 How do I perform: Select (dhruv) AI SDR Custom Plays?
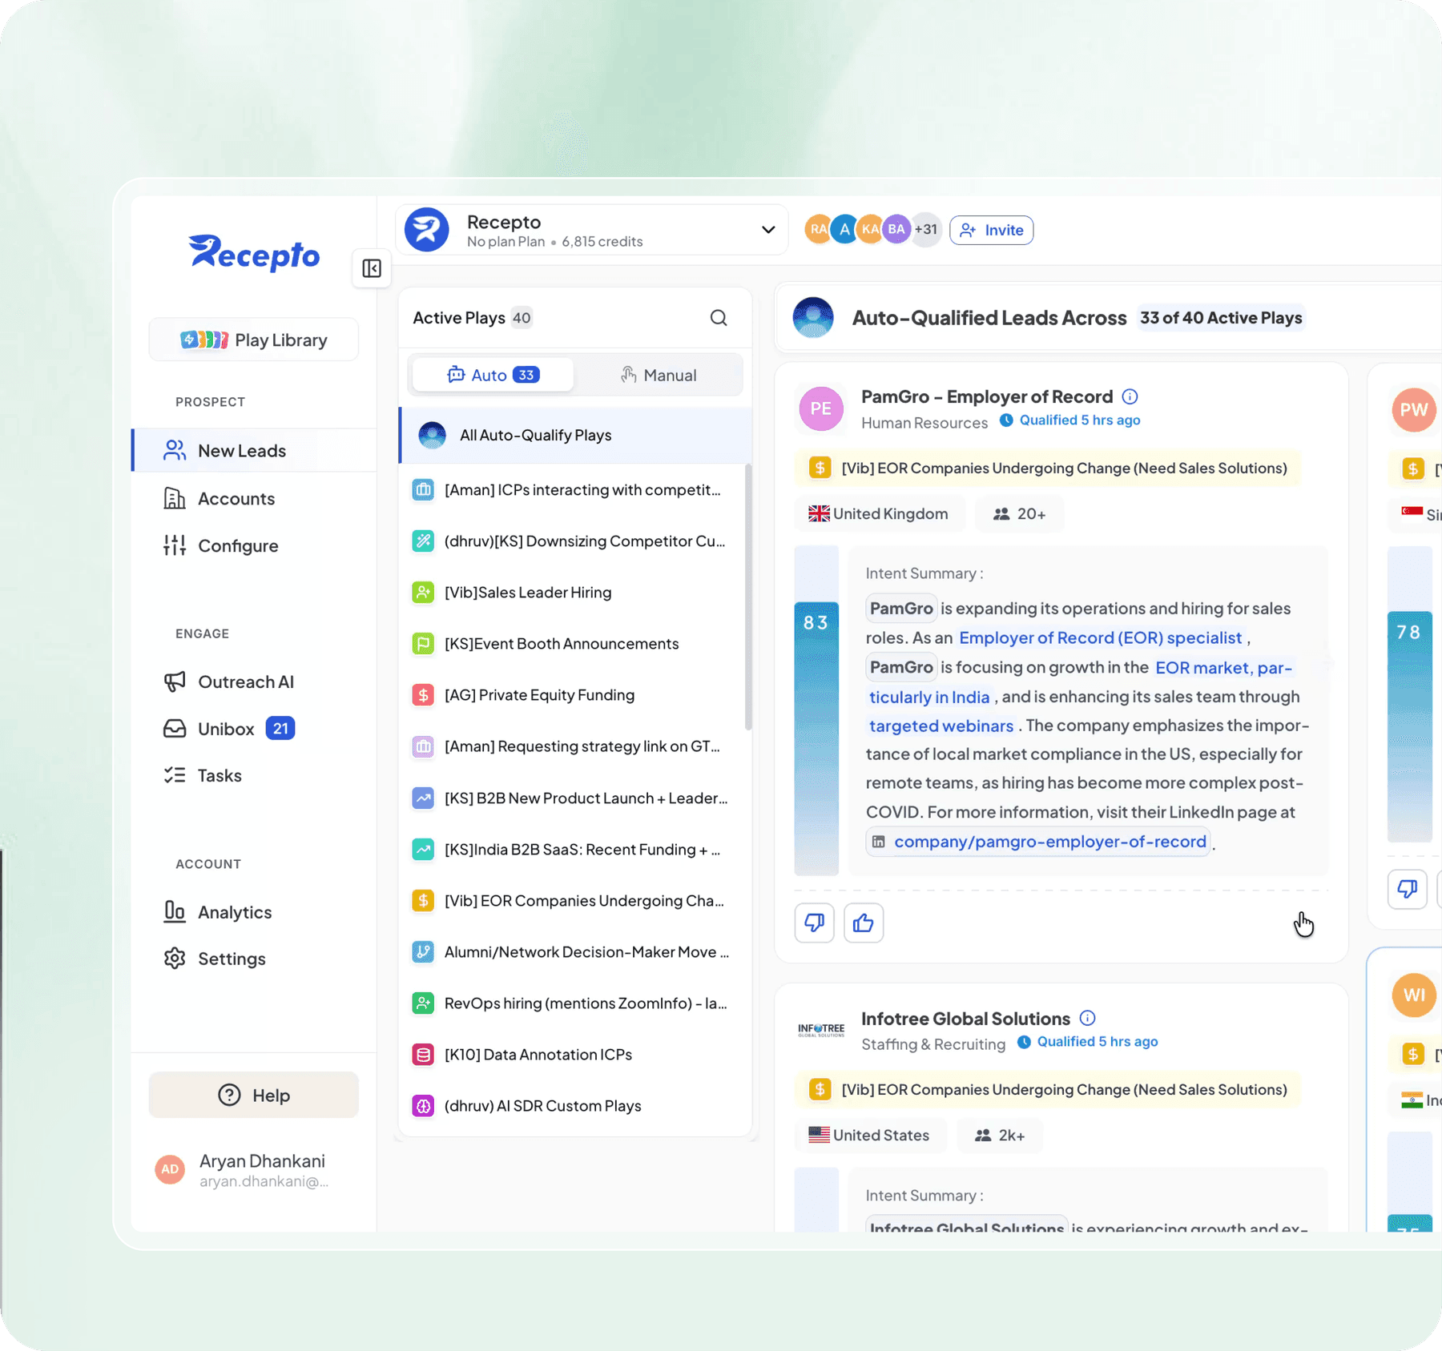click(x=573, y=1105)
